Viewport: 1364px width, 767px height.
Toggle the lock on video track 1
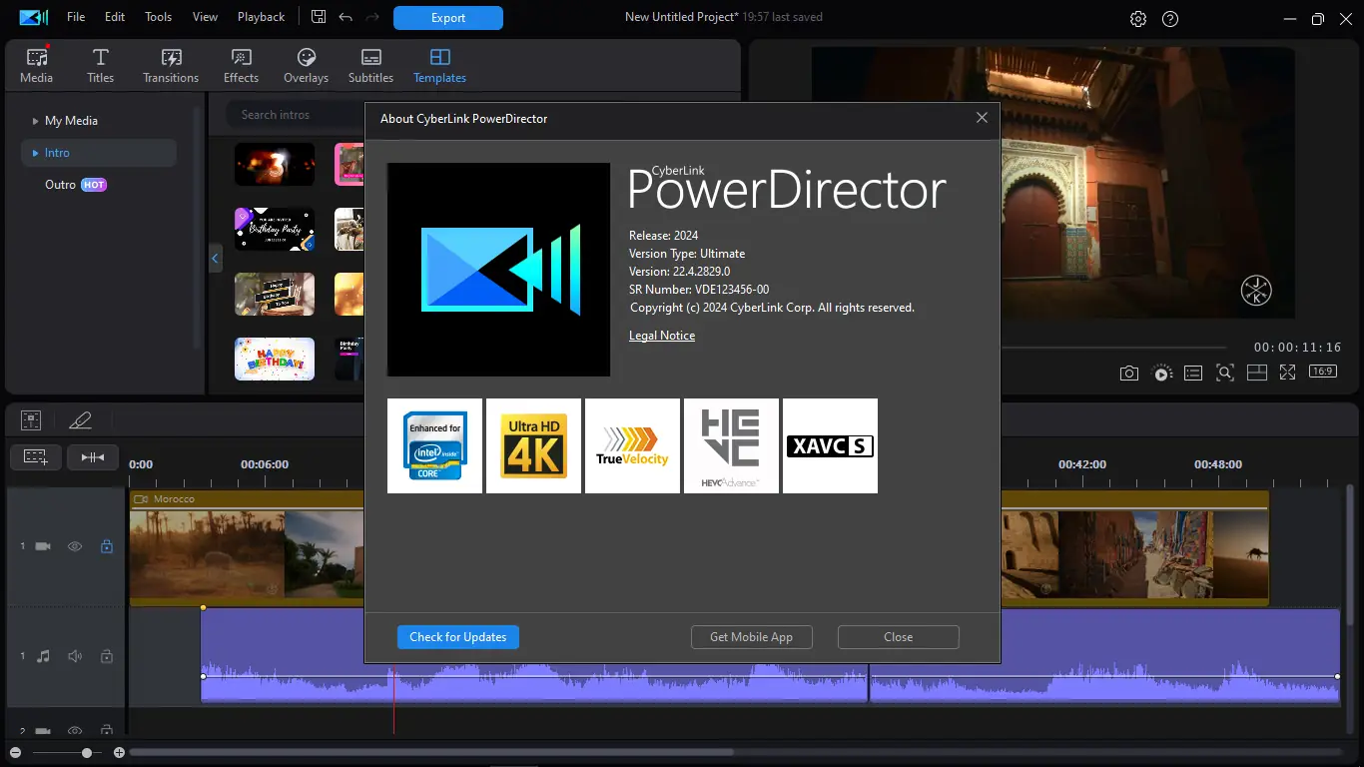pos(107,546)
